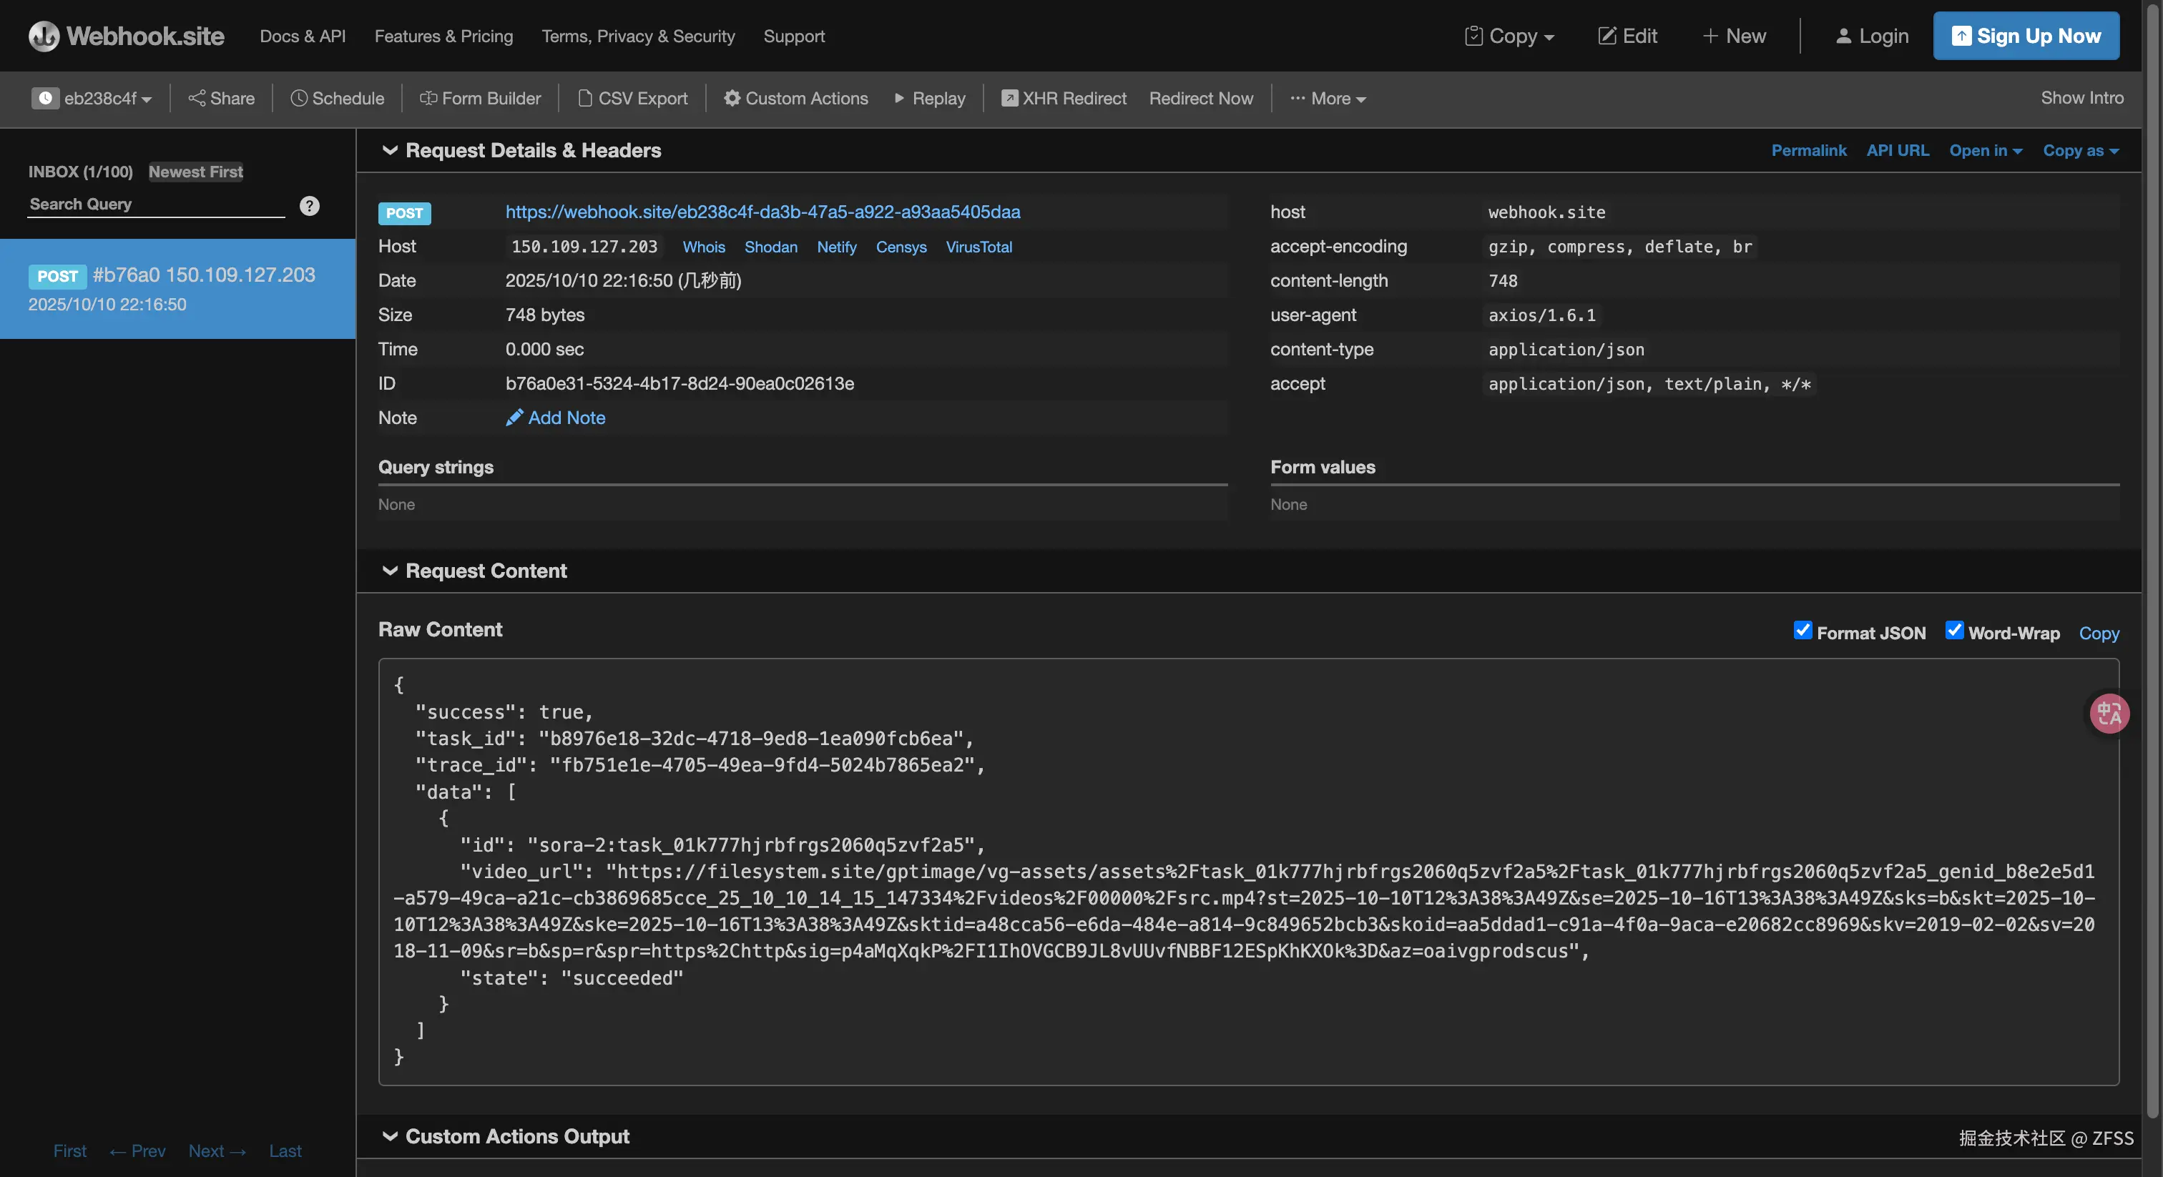Open Features & Pricing page
Viewport: 2163px width, 1177px height.
443,36
